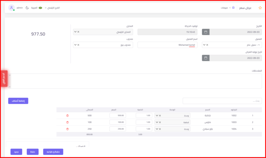
Task: Open الدعم الفني side tab
Action: [4, 79]
